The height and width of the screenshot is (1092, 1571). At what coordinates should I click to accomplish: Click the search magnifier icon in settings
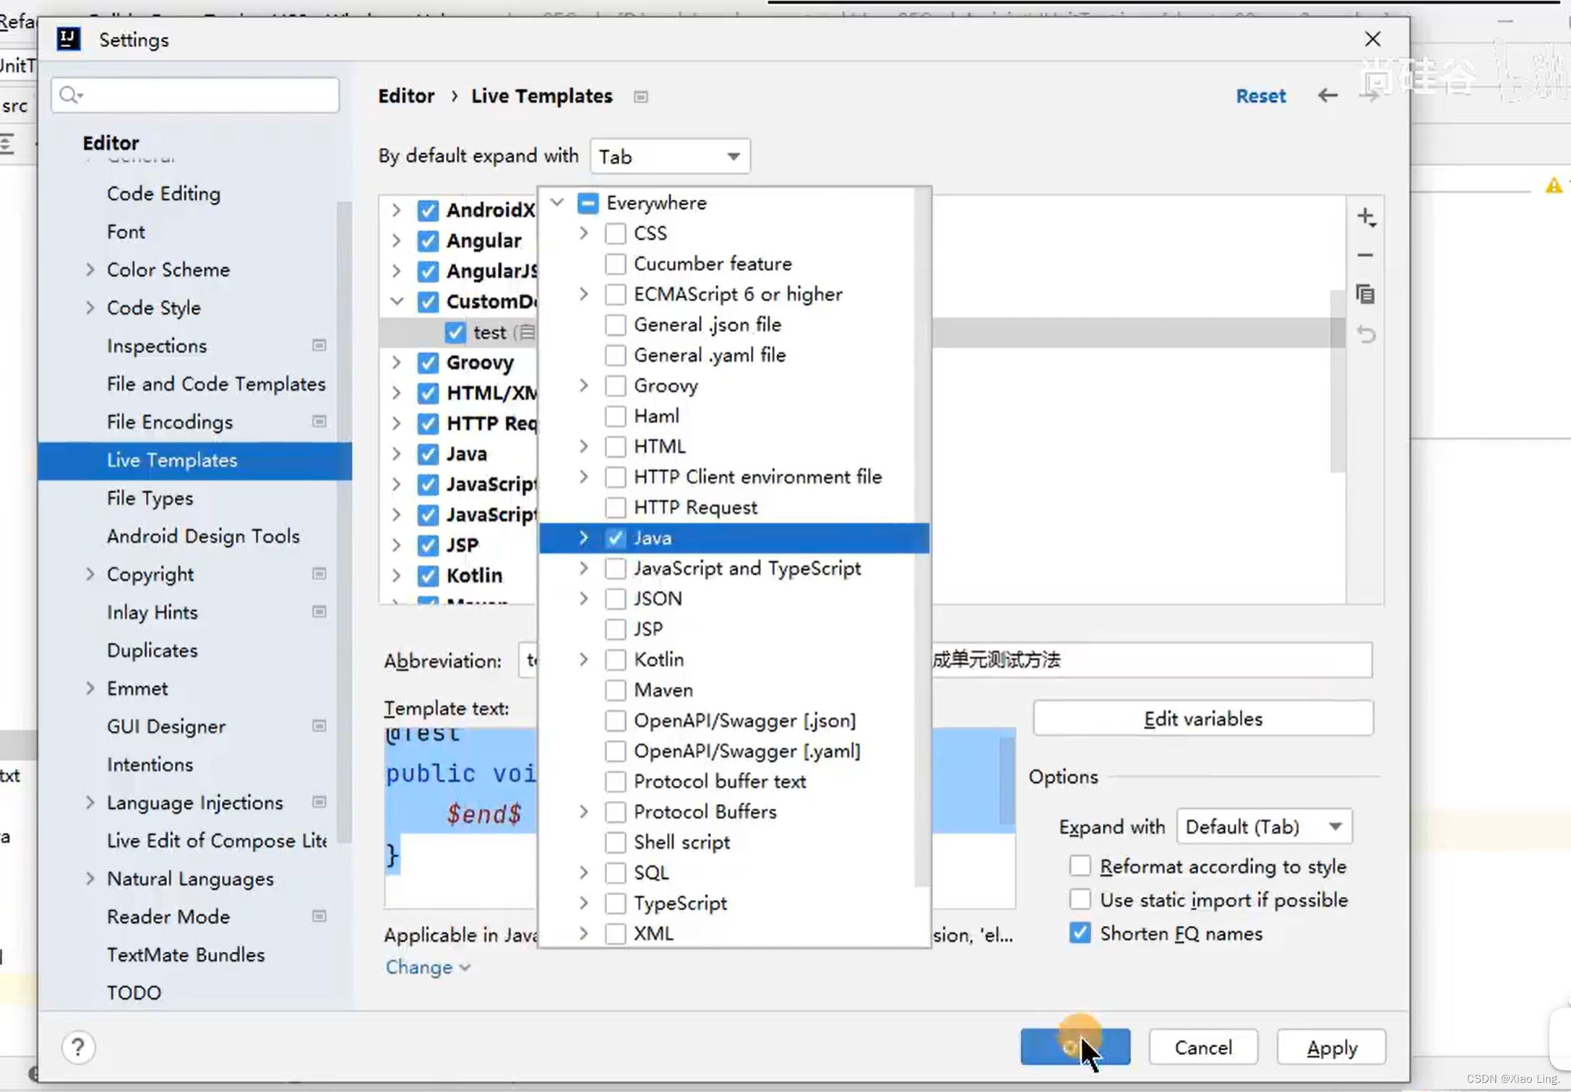pos(69,95)
